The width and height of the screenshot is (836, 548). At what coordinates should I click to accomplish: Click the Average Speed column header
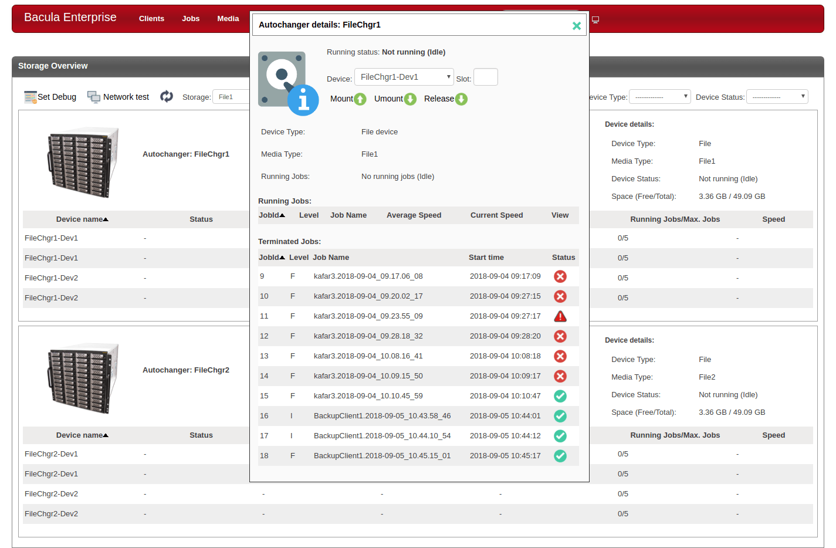(x=414, y=215)
